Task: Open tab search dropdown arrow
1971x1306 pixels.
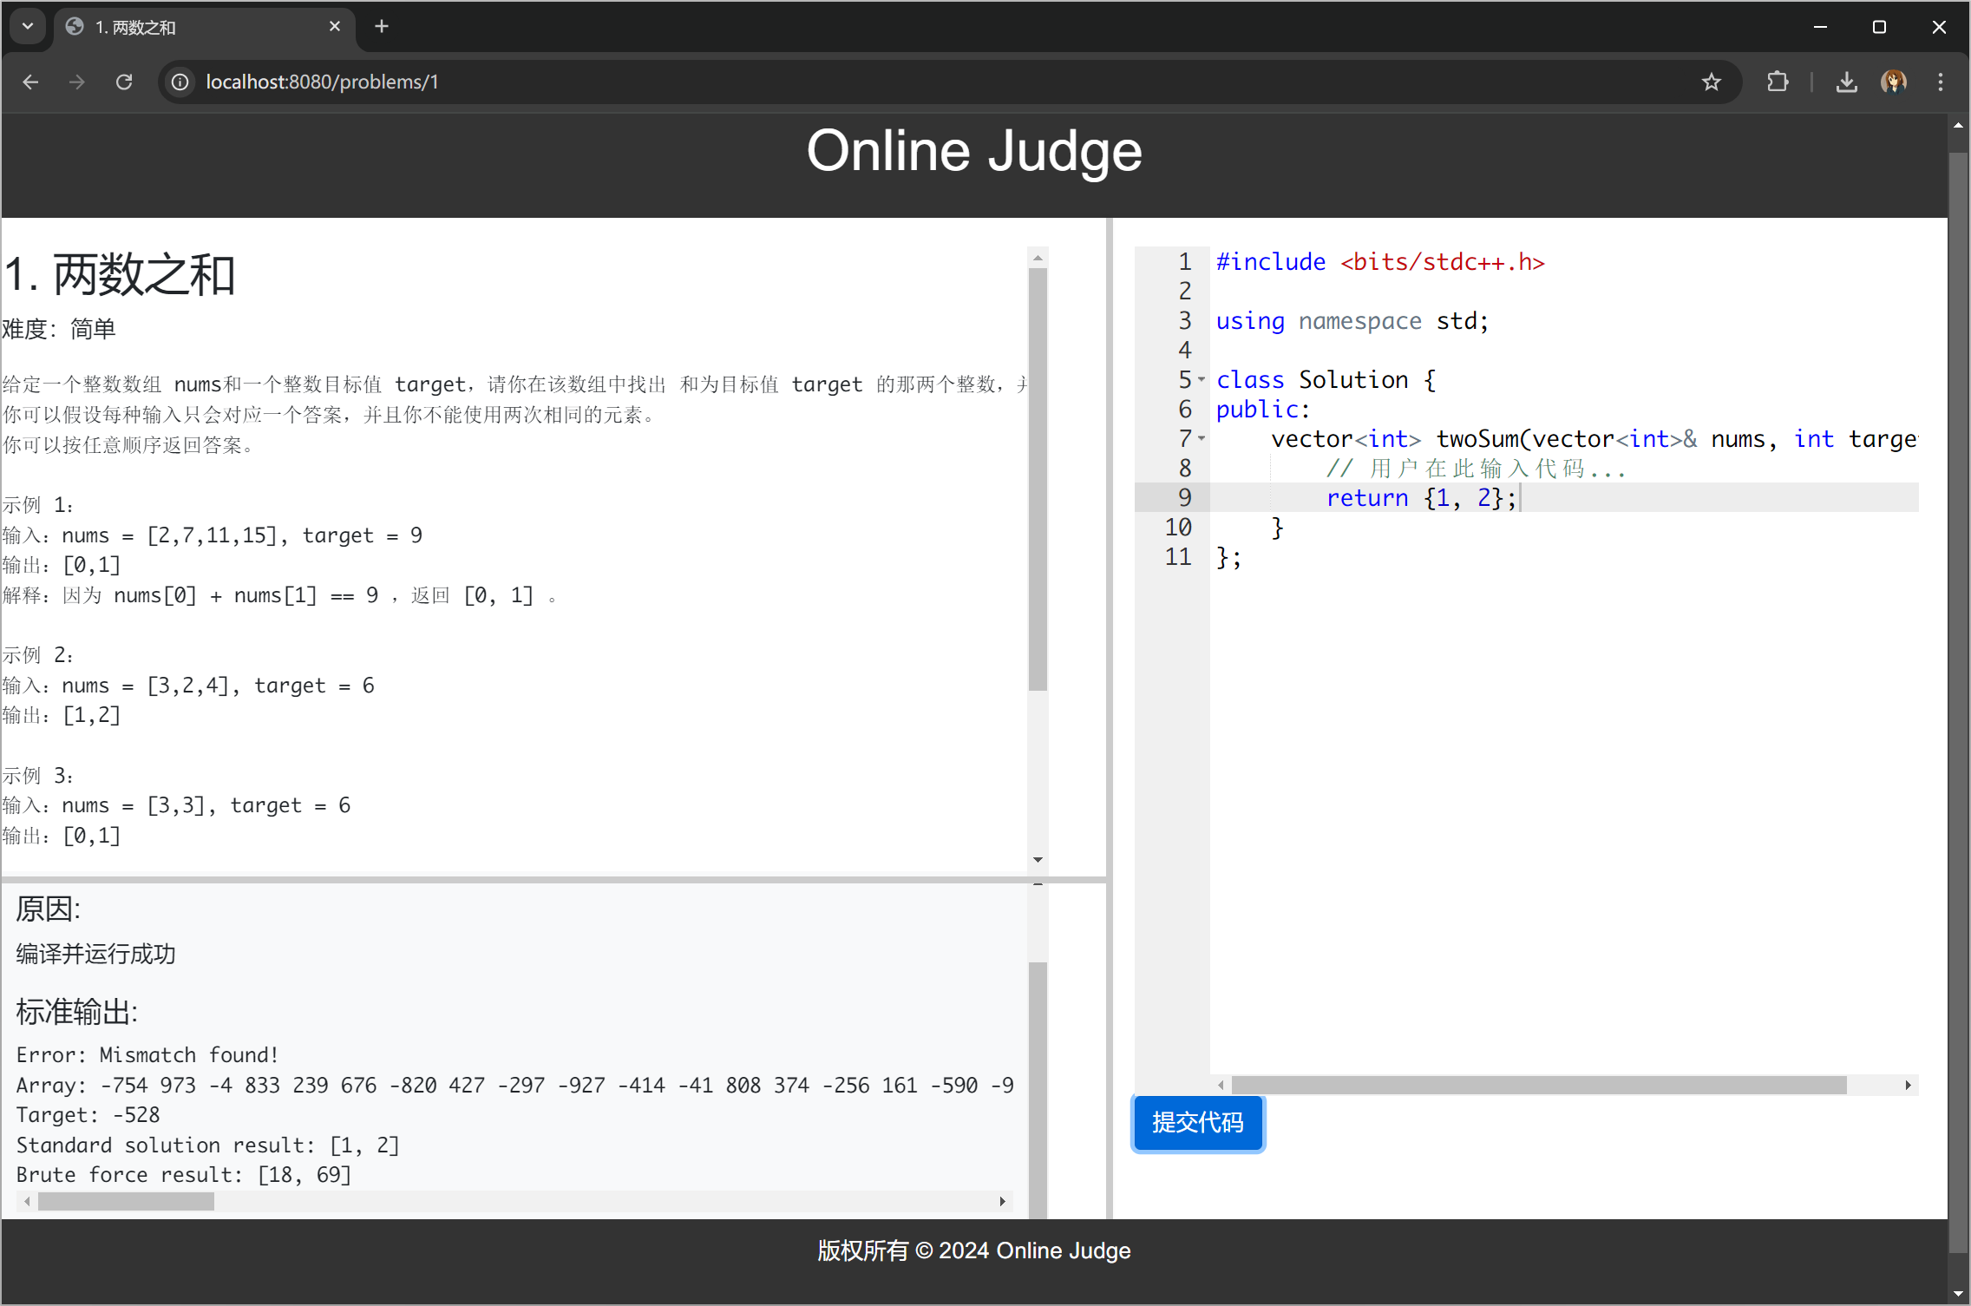Action: pyautogui.click(x=28, y=27)
